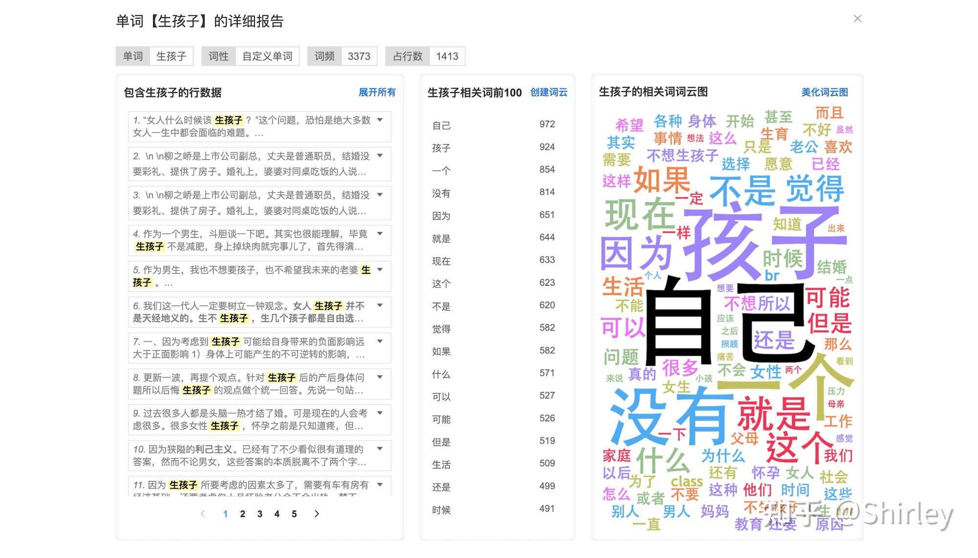
Task: Click the red 就是 in word cloud
Action: pyautogui.click(x=773, y=414)
